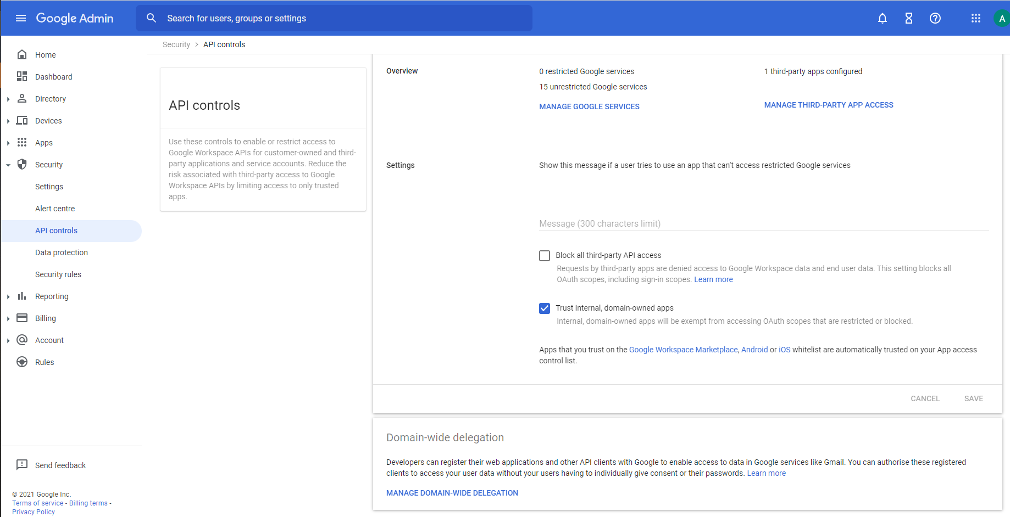Open the account avatar A

click(1002, 18)
